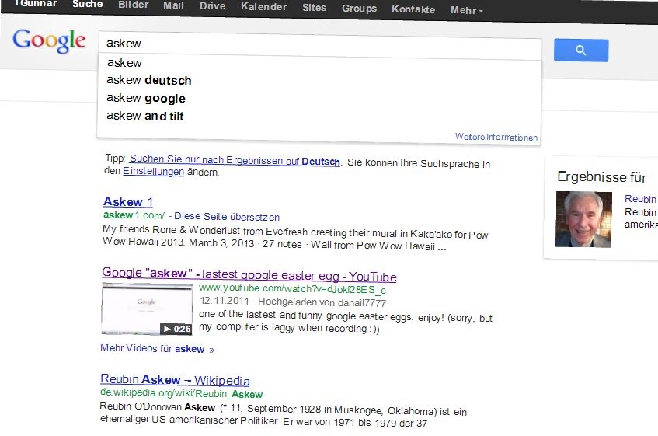The width and height of the screenshot is (658, 436).
Task: Open the Weitere Informationen link
Action: 496,137
